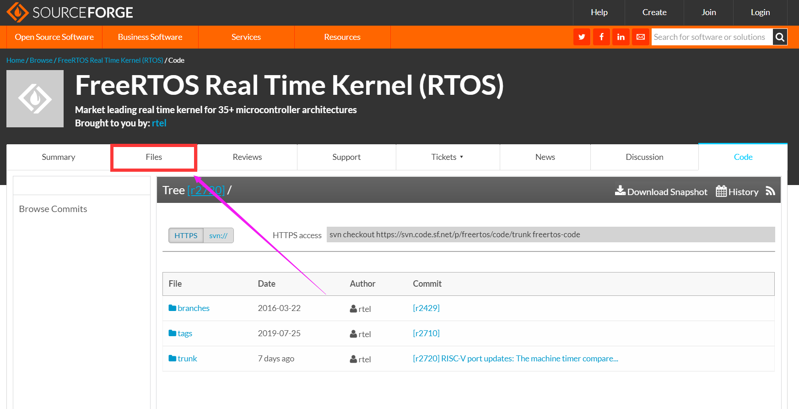
Task: Open the tags folder link
Action: (185, 333)
